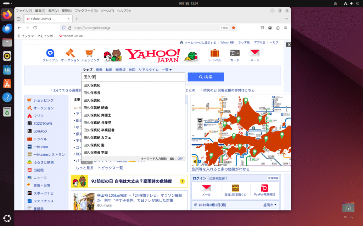Go back with the browser back arrow
Screen dimensions: 363x226
coord(19,28)
